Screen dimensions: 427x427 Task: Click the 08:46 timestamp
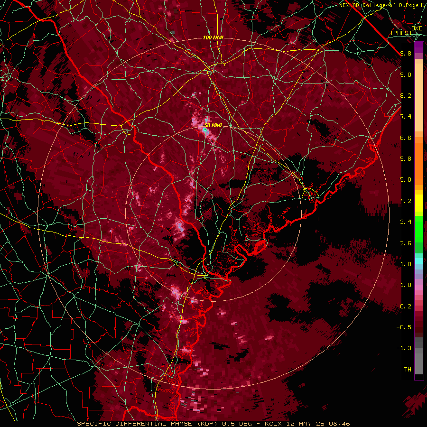click(x=339, y=424)
